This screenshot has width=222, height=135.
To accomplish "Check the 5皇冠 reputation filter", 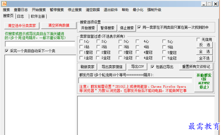I will pos(164,52).
